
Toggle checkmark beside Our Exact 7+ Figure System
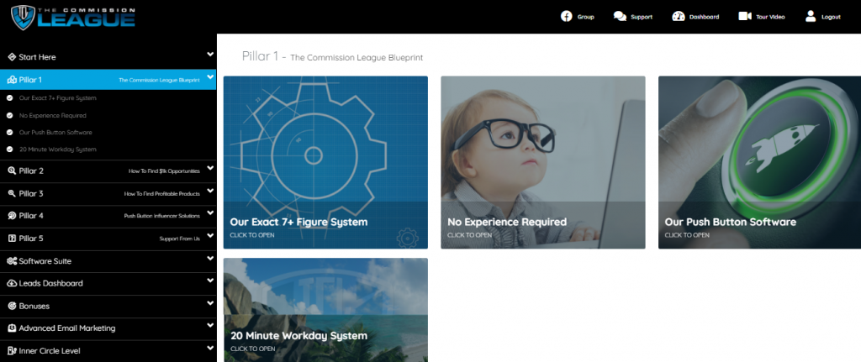click(10, 98)
